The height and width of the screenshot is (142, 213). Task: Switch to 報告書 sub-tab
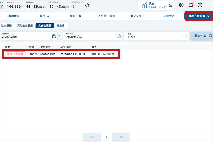(61, 26)
